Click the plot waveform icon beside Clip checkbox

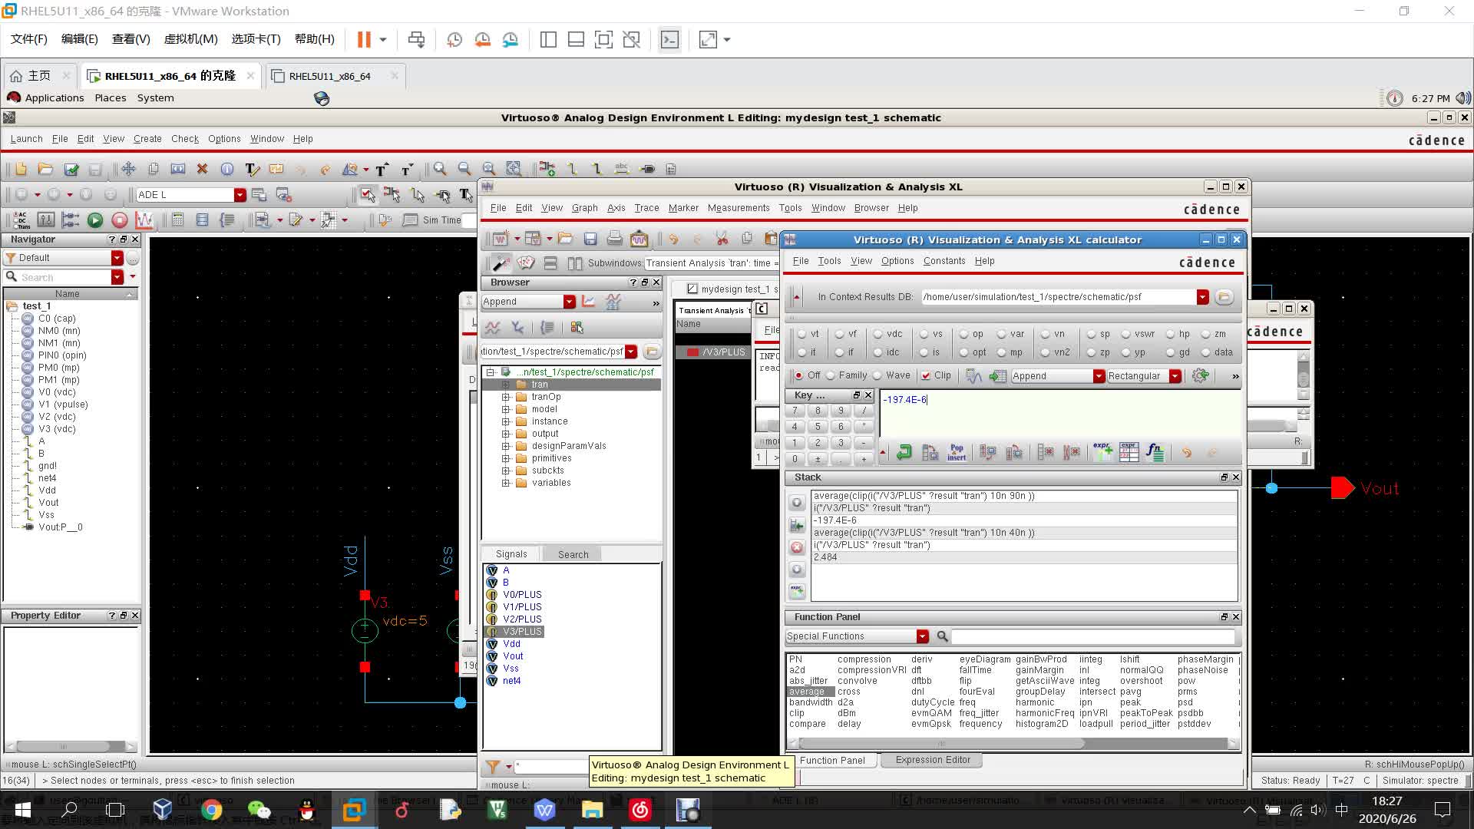973,375
